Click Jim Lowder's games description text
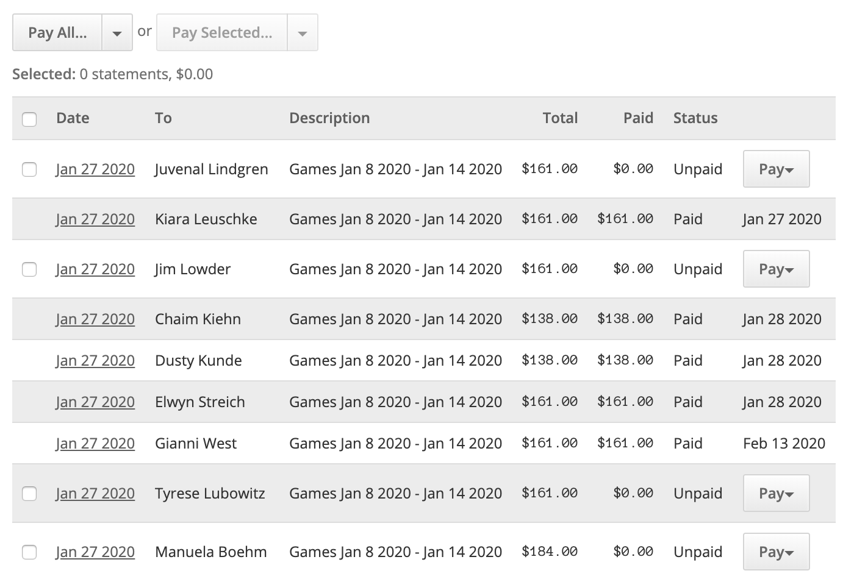This screenshot has height=579, width=854. (x=395, y=269)
